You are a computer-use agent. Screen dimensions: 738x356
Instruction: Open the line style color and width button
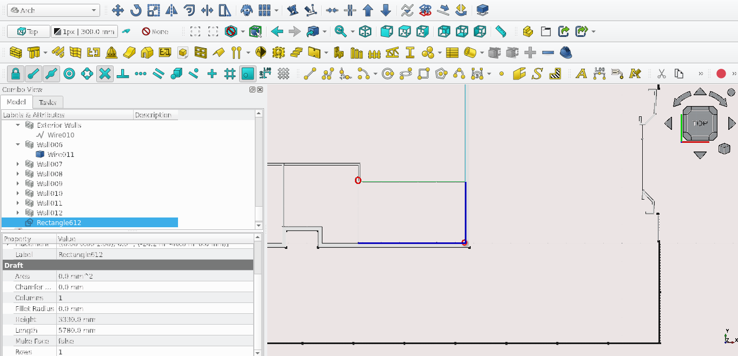click(x=84, y=31)
